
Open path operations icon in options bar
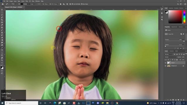point(60,4)
